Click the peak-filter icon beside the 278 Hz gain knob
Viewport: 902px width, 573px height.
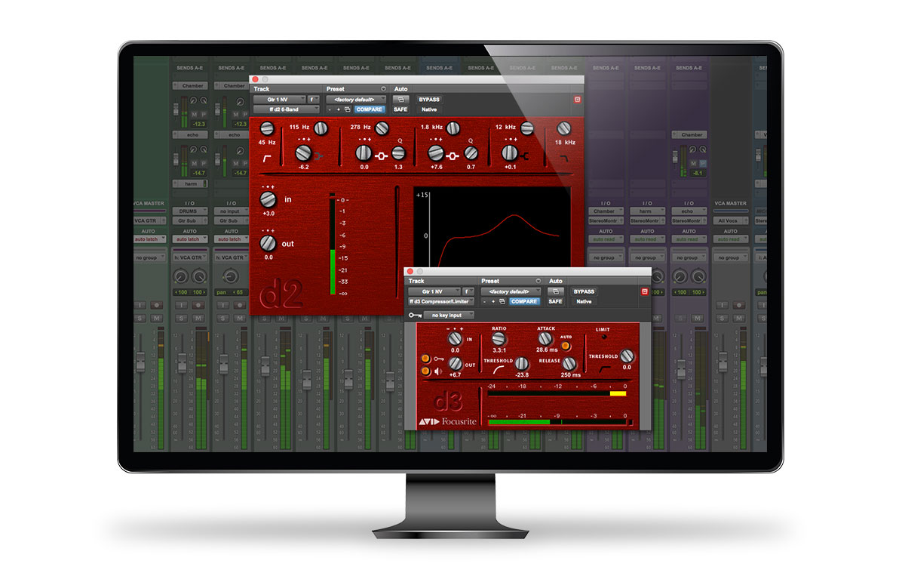[381, 156]
